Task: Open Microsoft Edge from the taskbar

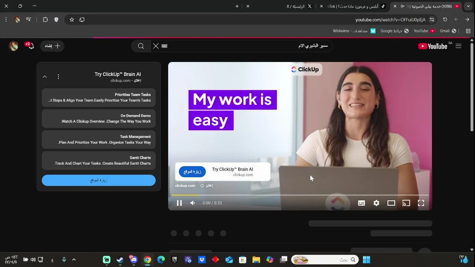Action: pyautogui.click(x=161, y=260)
